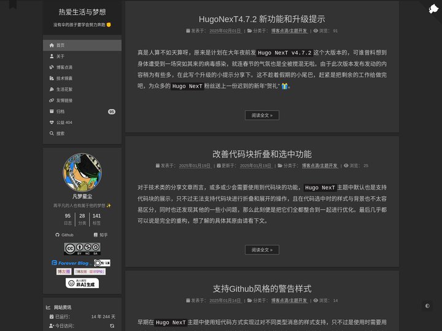Click 阅读全文 under the HugoNexT4.7.2 post
This screenshot has height=331, width=442.
(262, 115)
